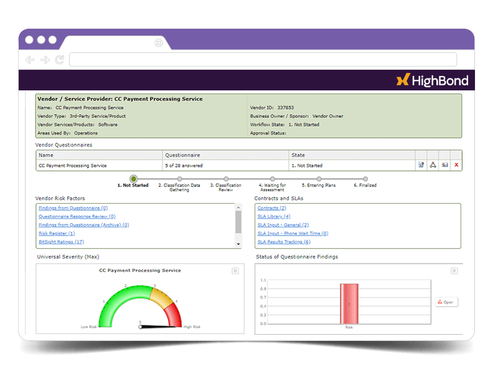Toggle the Open series in the chart legend
The height and width of the screenshot is (374, 498).
446,302
